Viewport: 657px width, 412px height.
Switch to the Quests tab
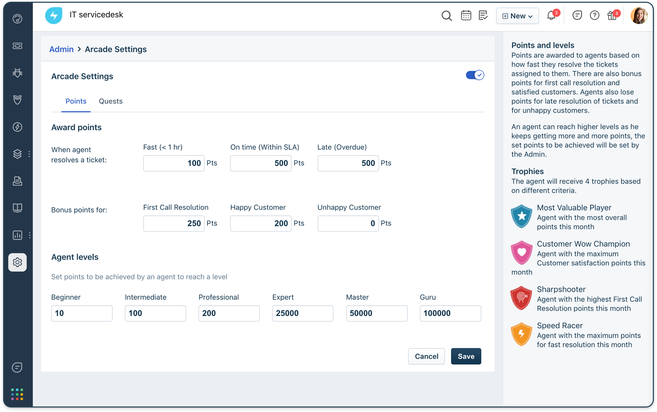click(x=111, y=101)
